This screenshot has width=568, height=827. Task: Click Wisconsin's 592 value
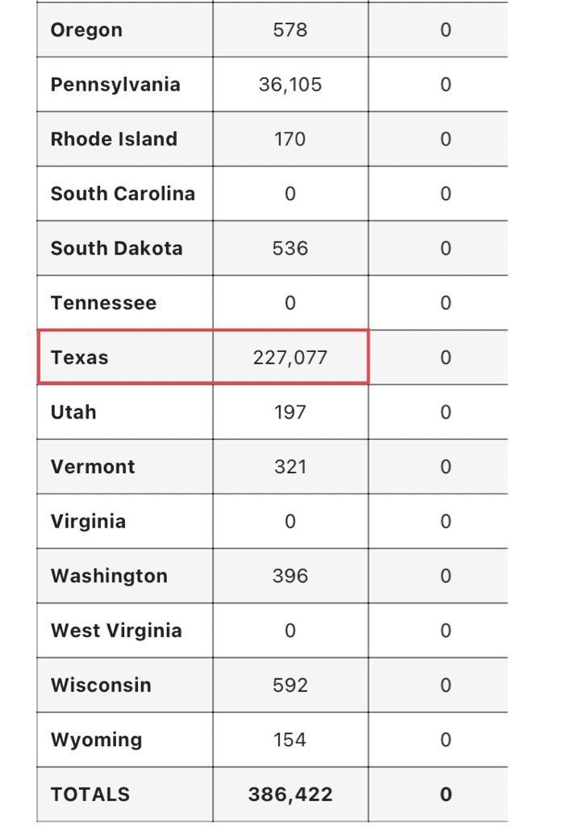tap(290, 685)
